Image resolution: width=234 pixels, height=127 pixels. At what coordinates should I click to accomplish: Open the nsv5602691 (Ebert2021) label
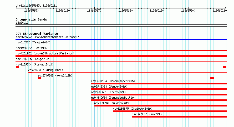point(108,92)
